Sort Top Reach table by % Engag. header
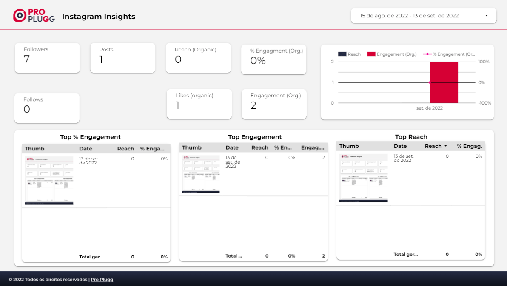 pos(470,146)
